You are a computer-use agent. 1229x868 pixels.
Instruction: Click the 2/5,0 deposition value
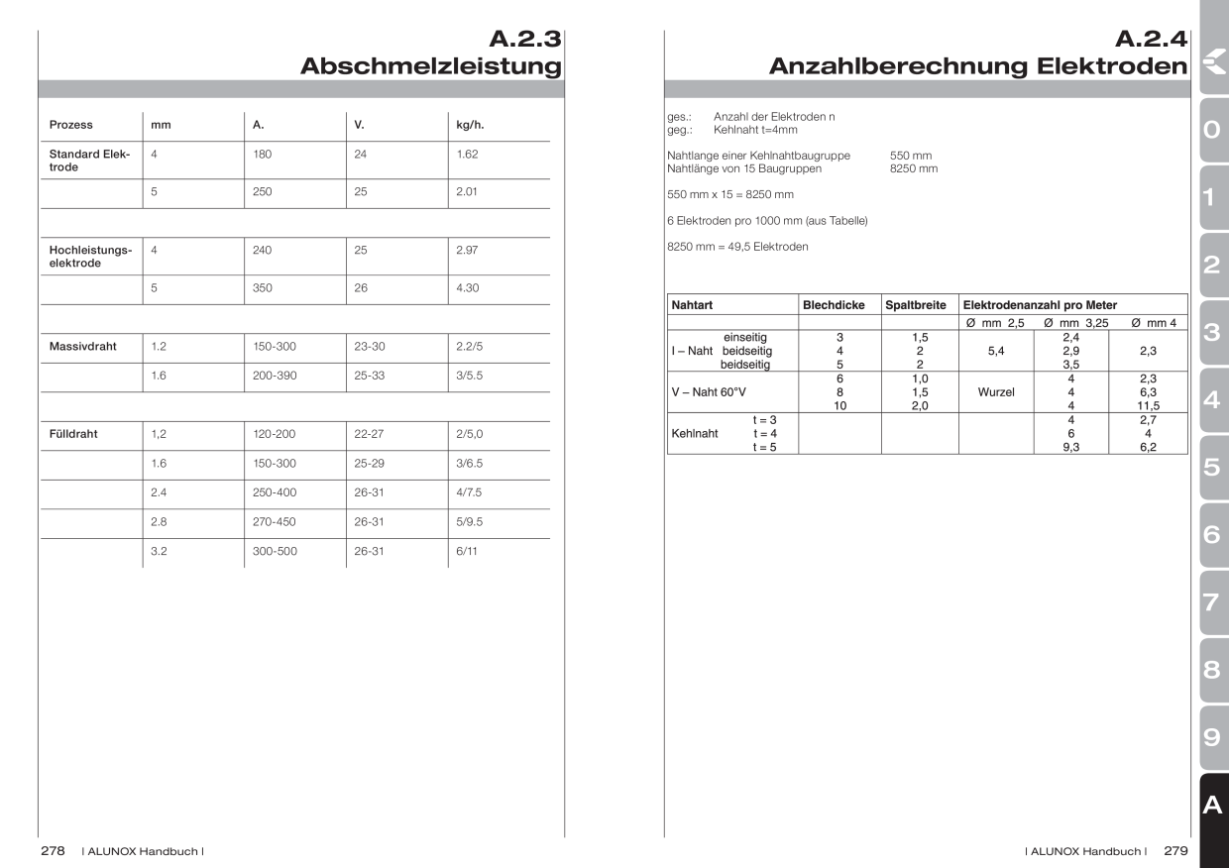click(470, 434)
